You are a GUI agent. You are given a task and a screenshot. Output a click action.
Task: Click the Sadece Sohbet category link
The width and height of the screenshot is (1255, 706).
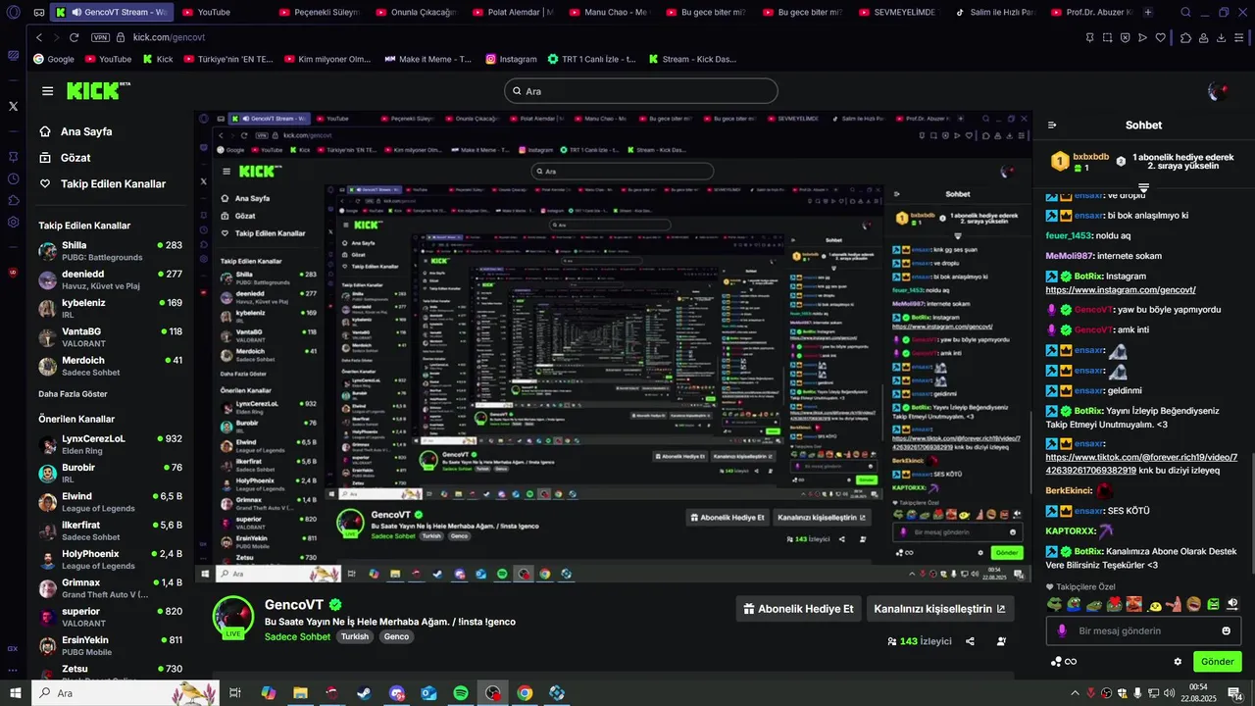click(x=297, y=636)
